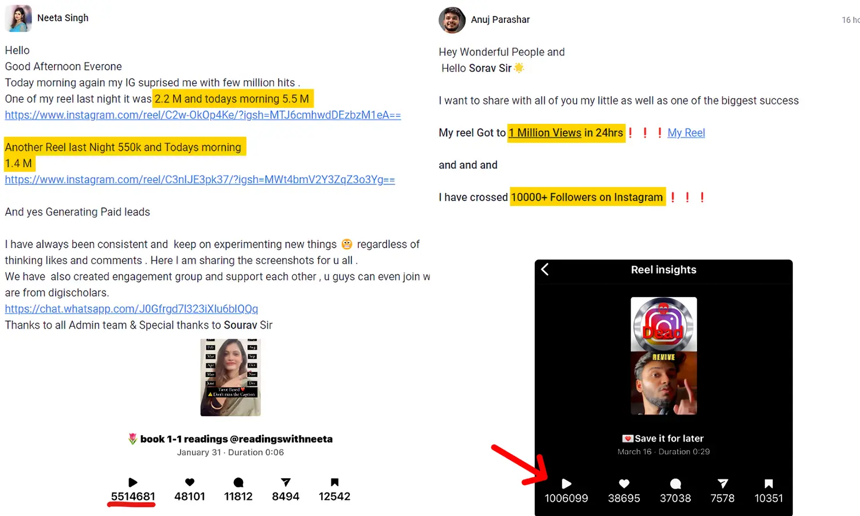Click the plays icon above 5514681
Screen dimensions: 860x516
coord(132,482)
